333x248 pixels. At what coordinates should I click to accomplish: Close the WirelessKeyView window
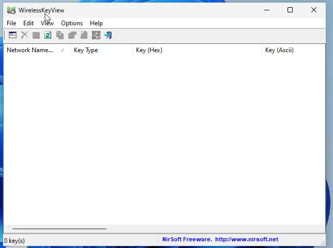pyautogui.click(x=314, y=10)
